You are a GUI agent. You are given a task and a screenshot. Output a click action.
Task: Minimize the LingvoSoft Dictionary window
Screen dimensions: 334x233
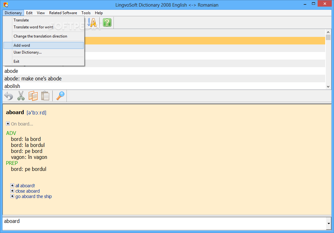[305, 4]
